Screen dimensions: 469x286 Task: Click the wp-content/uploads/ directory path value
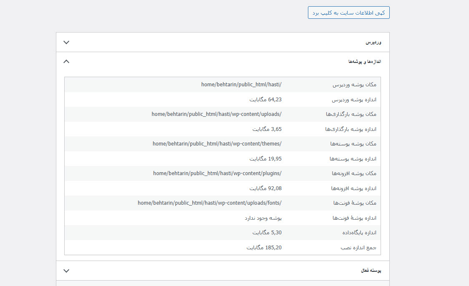(x=217, y=114)
